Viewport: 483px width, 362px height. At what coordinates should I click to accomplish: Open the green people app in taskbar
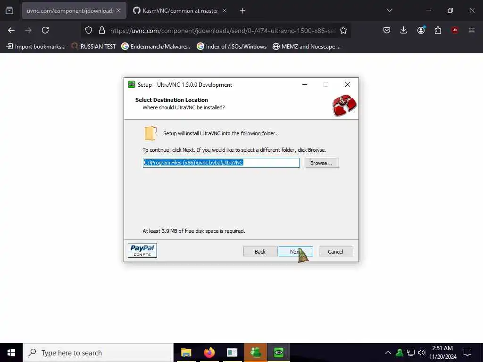tap(255, 353)
